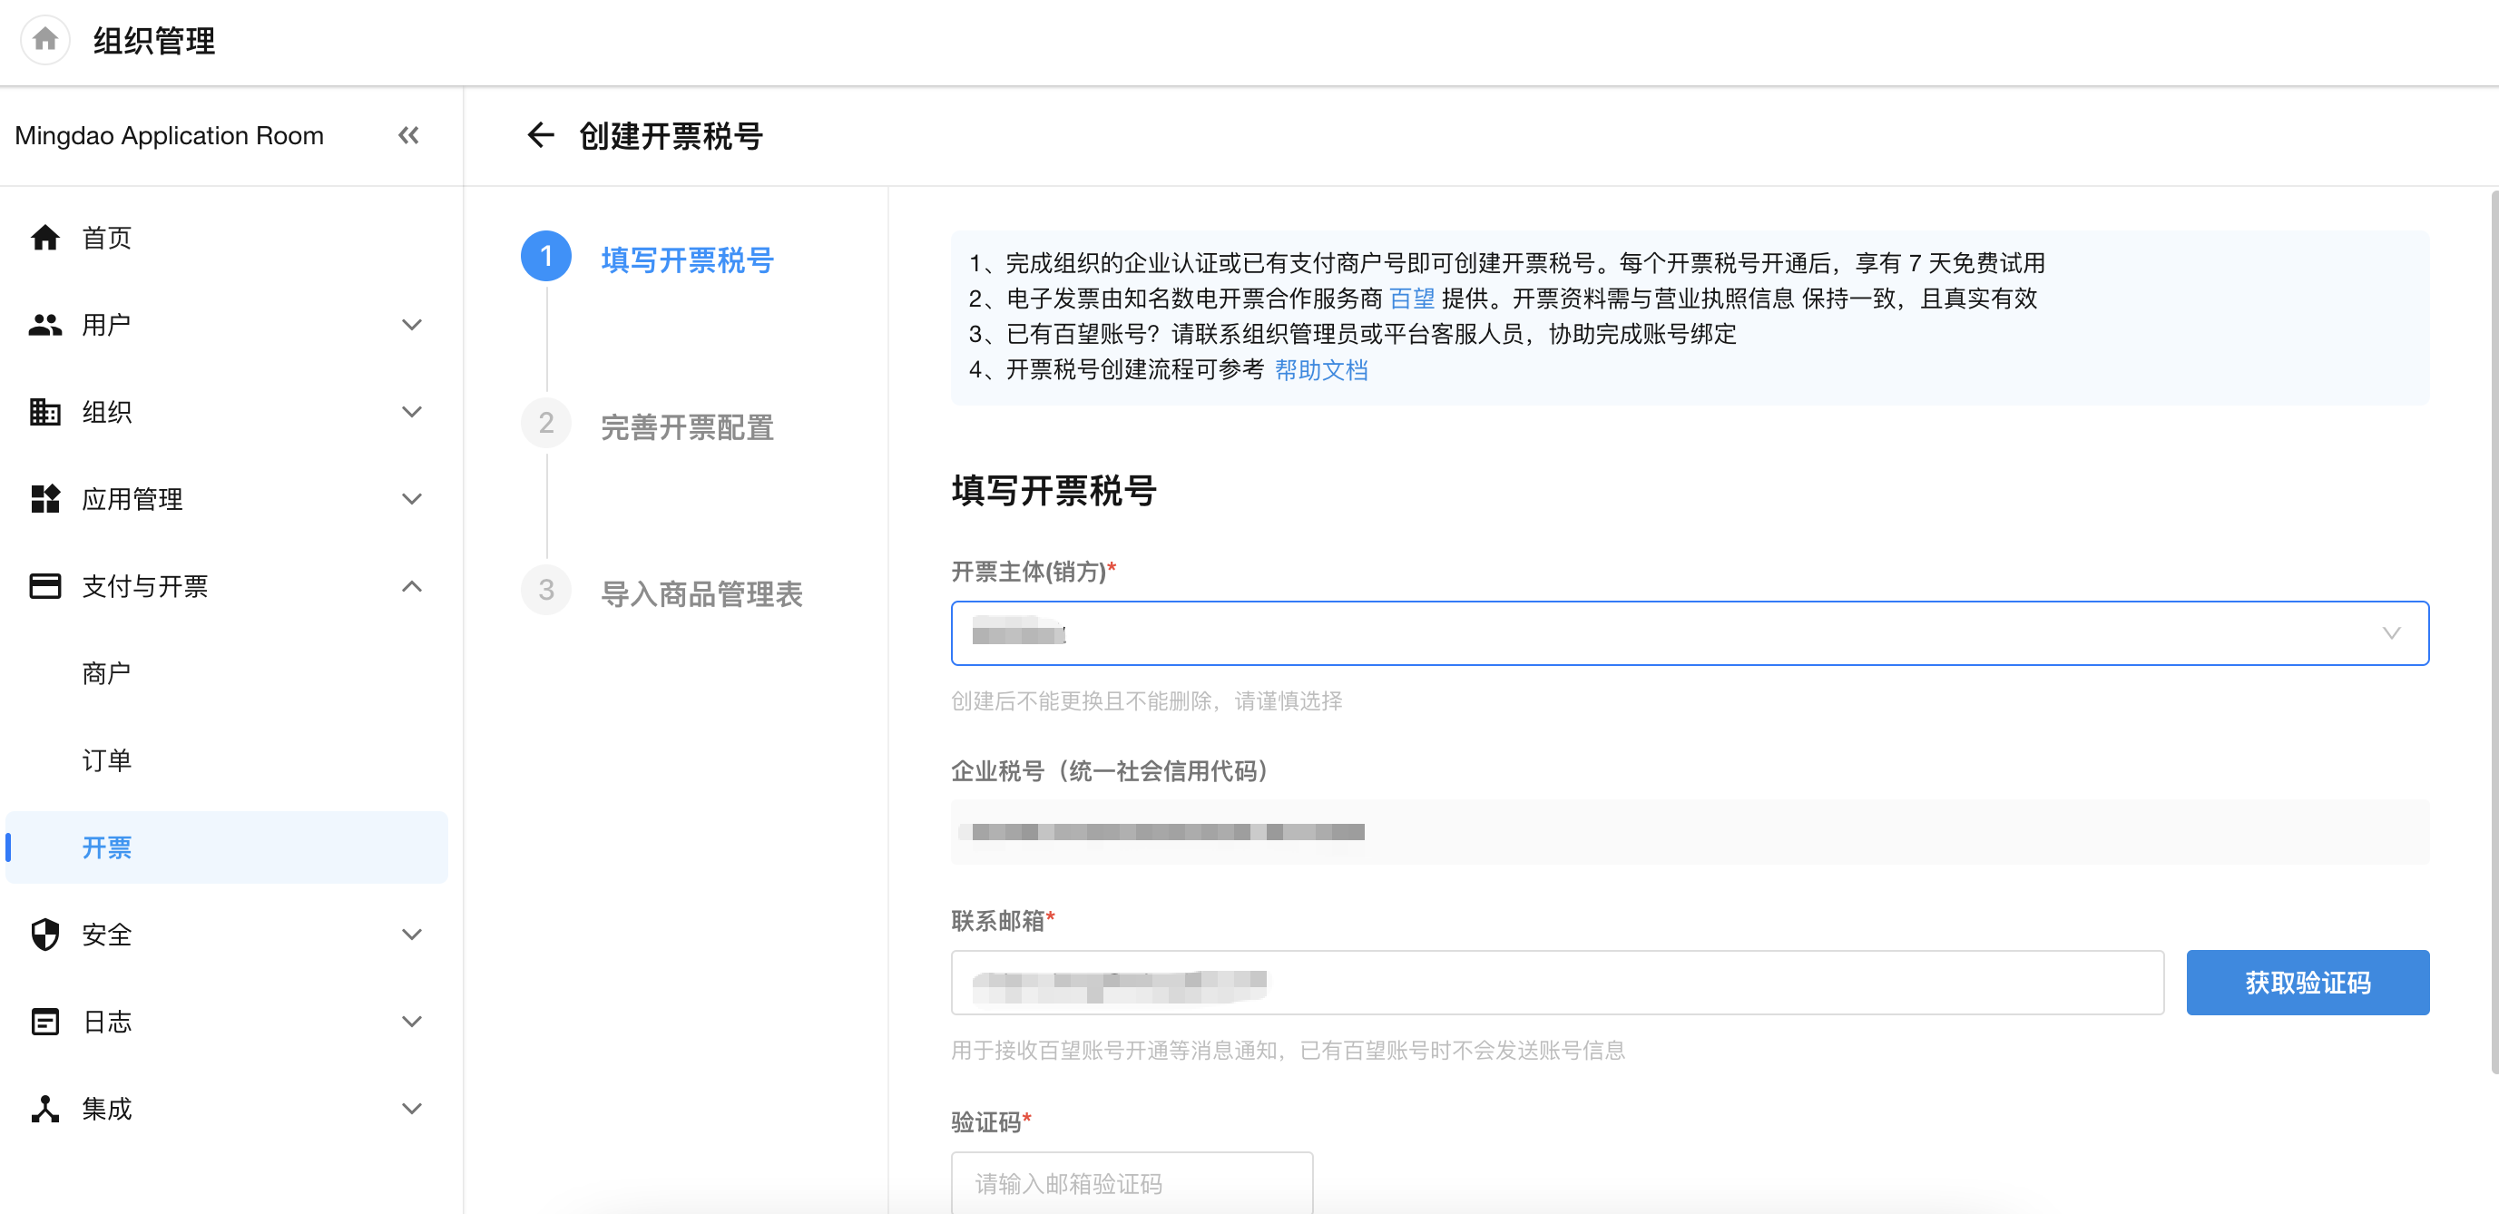This screenshot has width=2499, height=1214.
Task: Select 开票 submenu item
Action: click(x=107, y=848)
